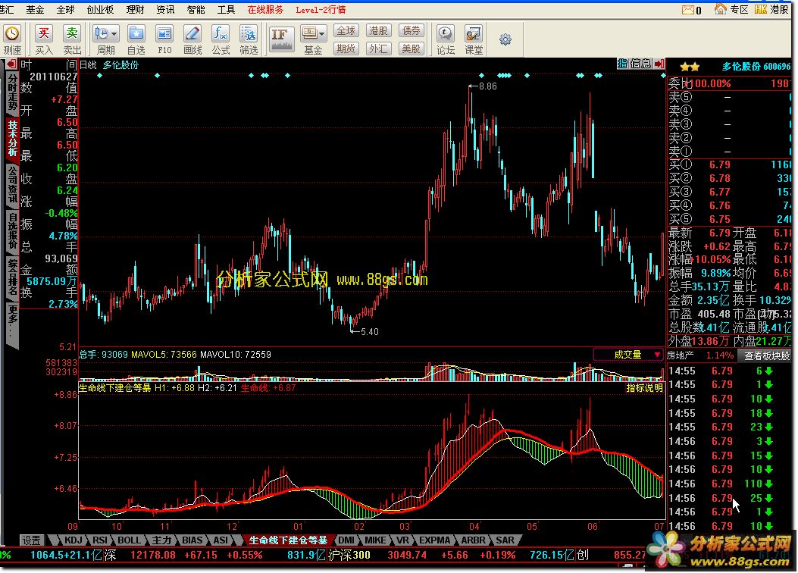Select the ASI indicator tab
Viewport: 798px width, 573px height.
click(221, 540)
